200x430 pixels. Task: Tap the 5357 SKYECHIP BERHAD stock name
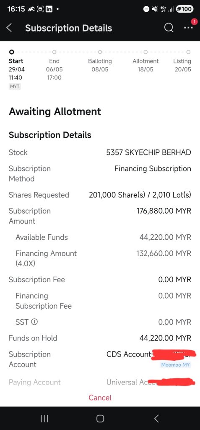coord(148,152)
